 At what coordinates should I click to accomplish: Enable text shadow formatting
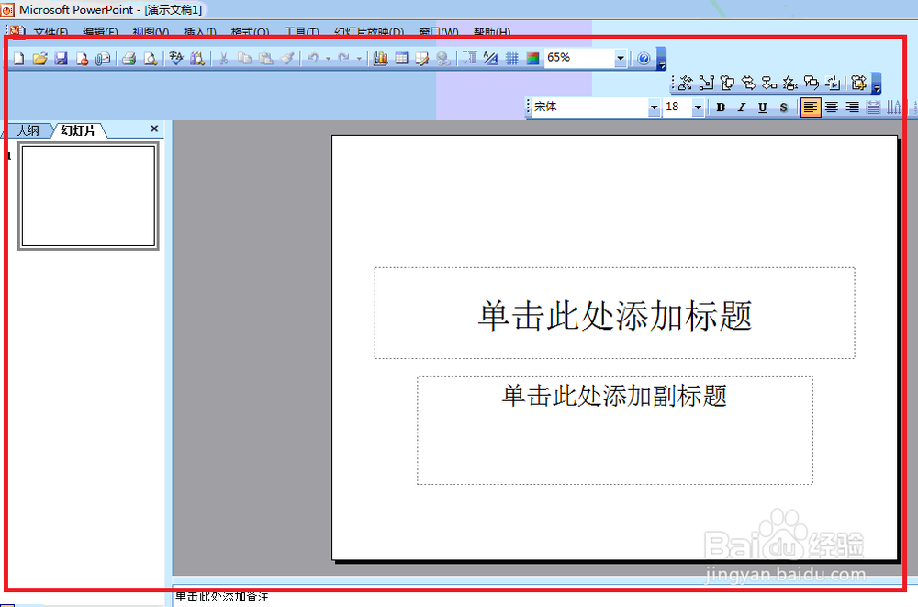(783, 107)
